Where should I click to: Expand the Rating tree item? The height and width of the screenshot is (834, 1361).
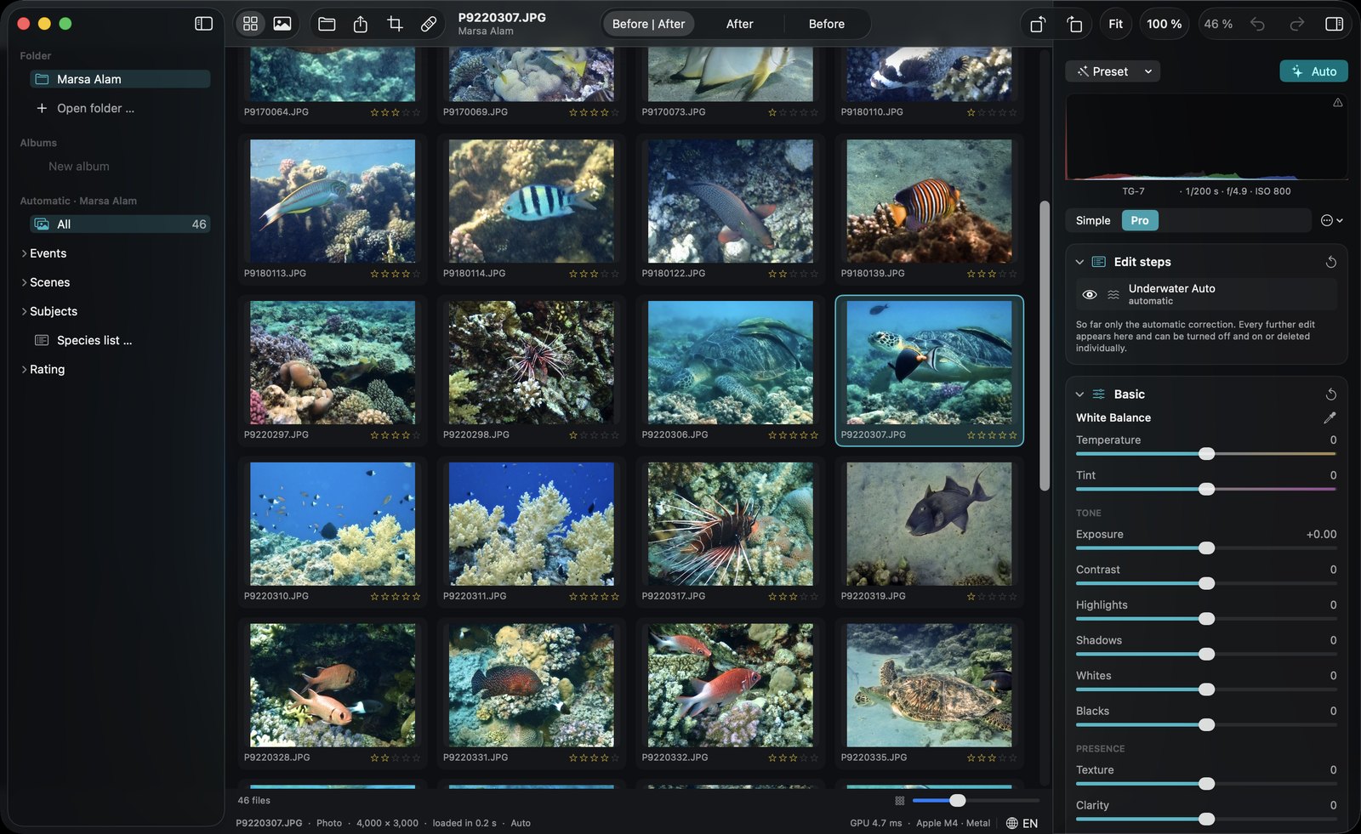(24, 369)
